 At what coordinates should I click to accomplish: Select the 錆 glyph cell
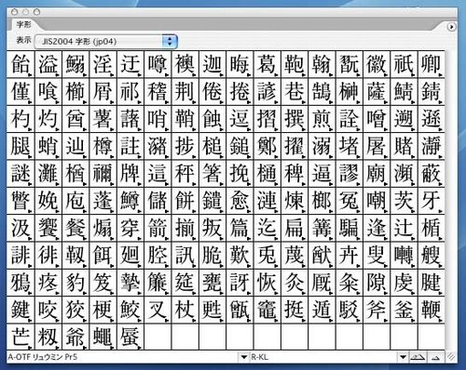coord(432,91)
